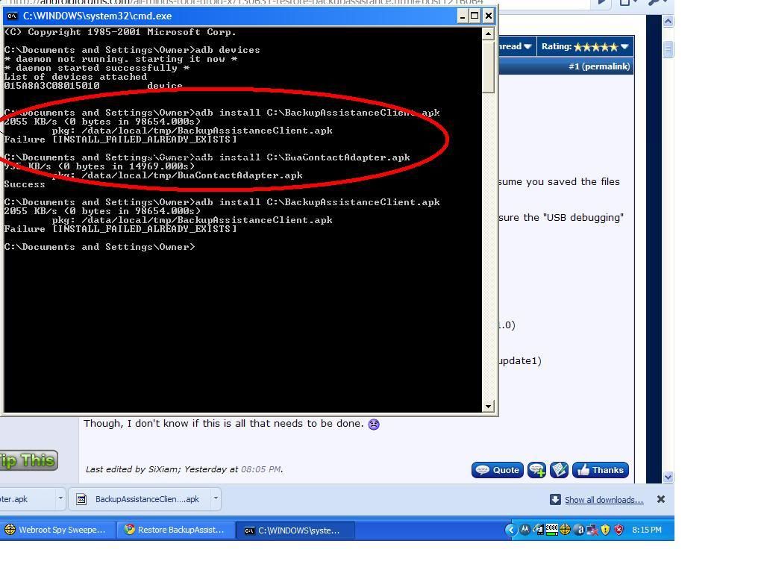Click the cmd window scrollbar down arrow
This screenshot has width=764, height=573.
[x=489, y=406]
